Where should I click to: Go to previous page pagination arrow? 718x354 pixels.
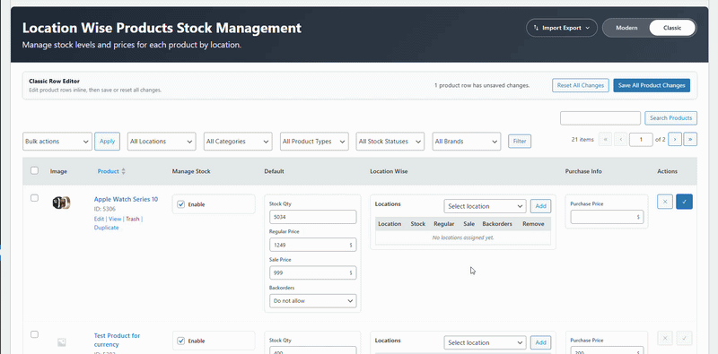pos(620,140)
